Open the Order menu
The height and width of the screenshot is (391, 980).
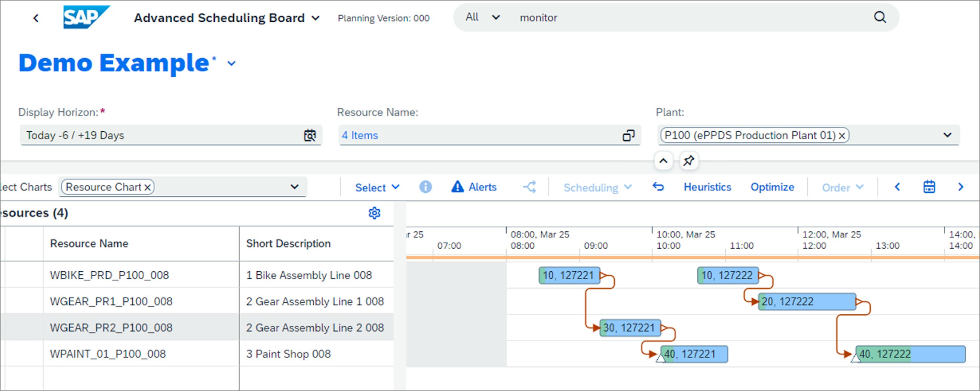point(843,187)
